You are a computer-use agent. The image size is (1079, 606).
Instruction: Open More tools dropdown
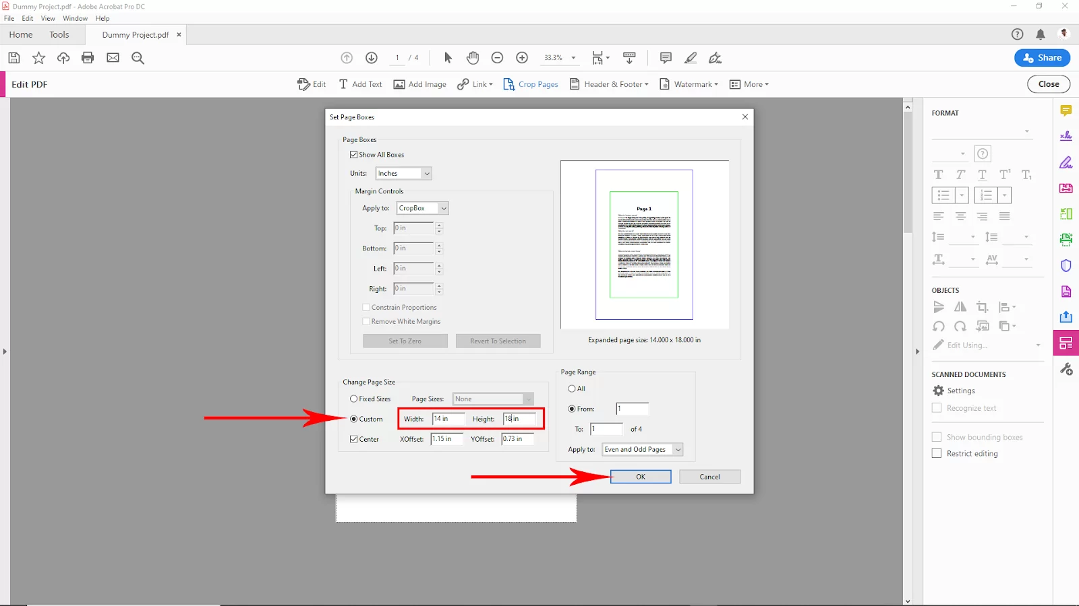749,84
